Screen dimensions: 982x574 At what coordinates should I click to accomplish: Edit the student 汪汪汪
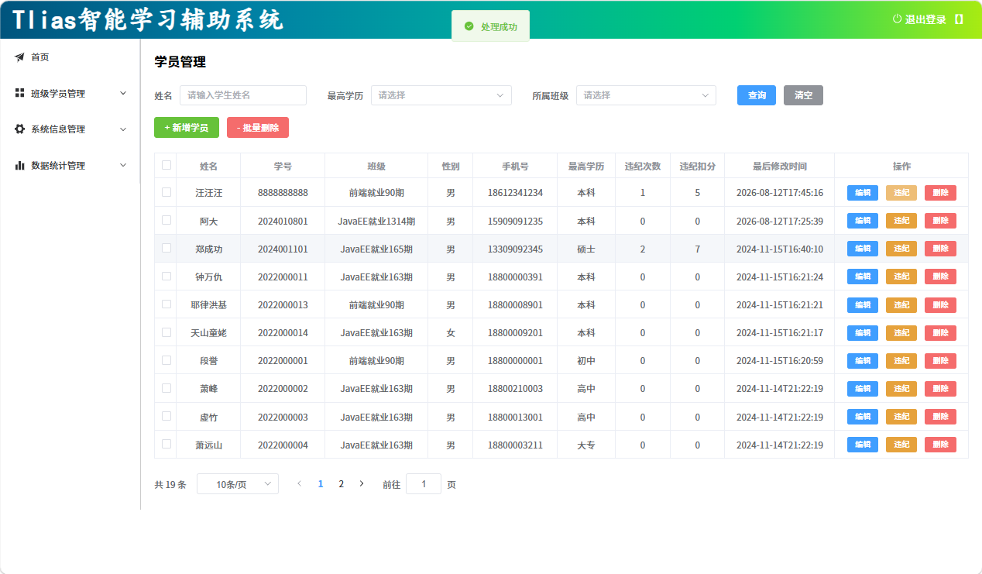(x=863, y=193)
